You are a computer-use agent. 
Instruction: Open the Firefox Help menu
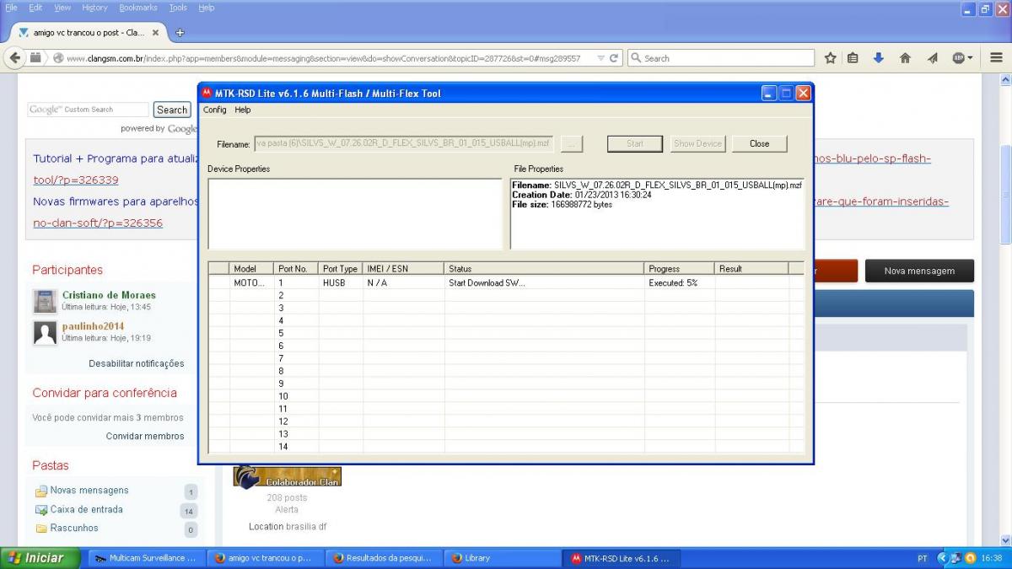[x=207, y=8]
